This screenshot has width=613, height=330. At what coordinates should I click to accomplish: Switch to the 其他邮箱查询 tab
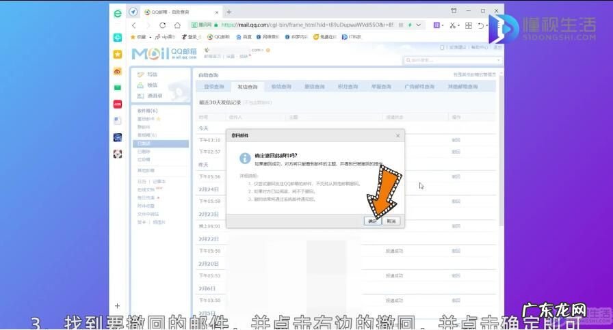[462, 87]
